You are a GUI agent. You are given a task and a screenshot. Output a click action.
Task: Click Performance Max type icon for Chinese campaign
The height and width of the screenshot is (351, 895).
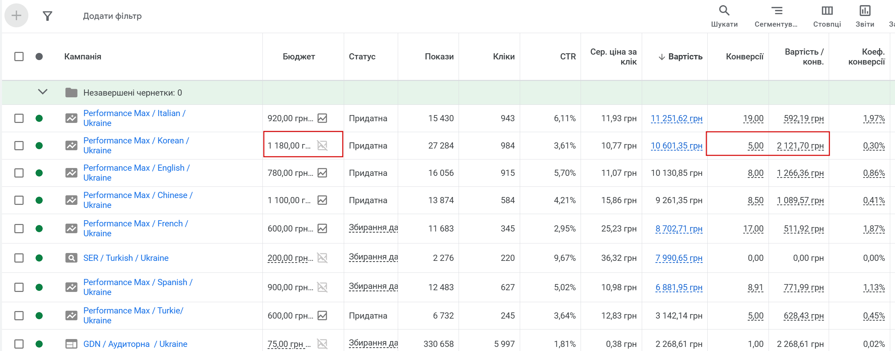[71, 200]
